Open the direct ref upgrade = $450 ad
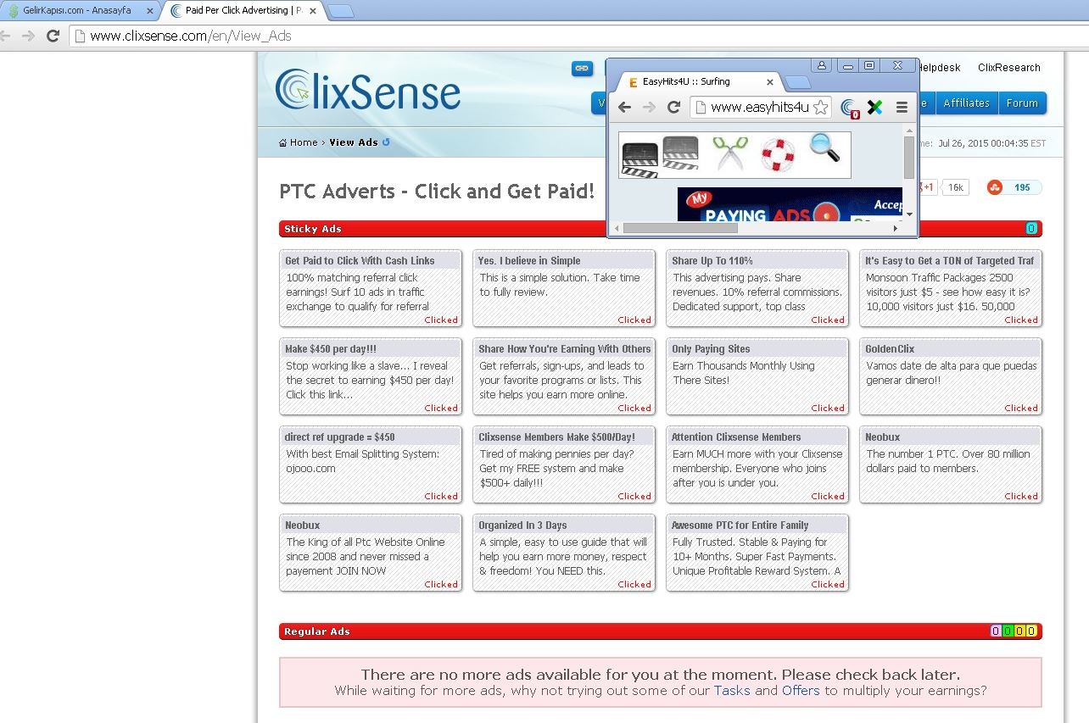 [370, 464]
